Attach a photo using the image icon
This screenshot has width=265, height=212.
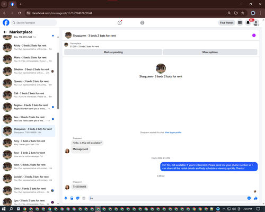pos(72,198)
